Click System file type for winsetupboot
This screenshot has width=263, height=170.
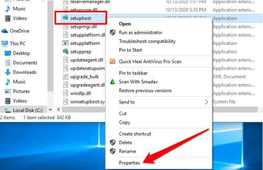pos(224,102)
